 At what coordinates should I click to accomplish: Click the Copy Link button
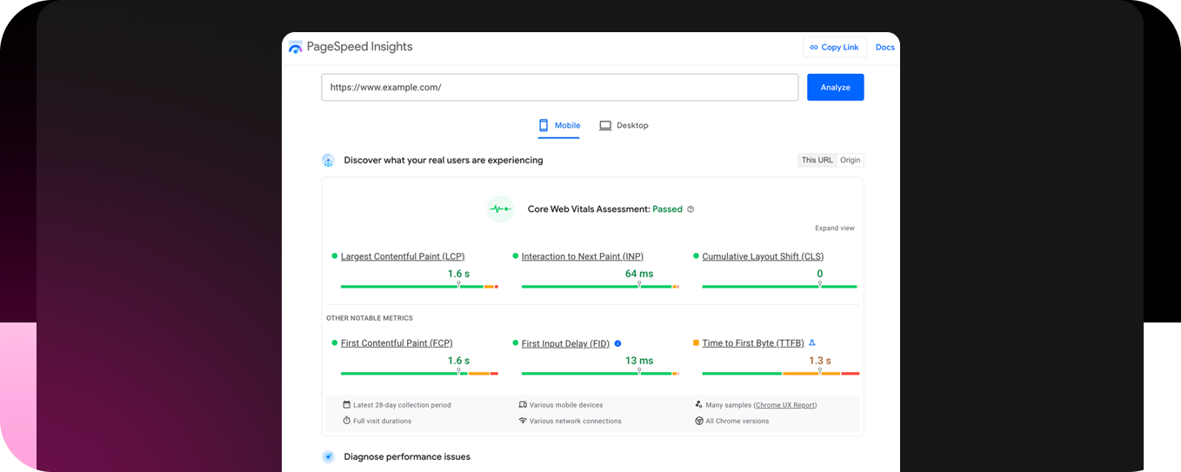click(834, 47)
